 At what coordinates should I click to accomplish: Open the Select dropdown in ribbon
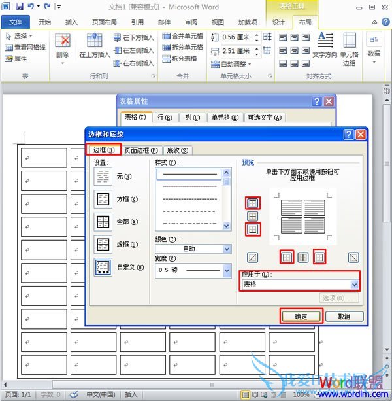pyautogui.click(x=19, y=36)
